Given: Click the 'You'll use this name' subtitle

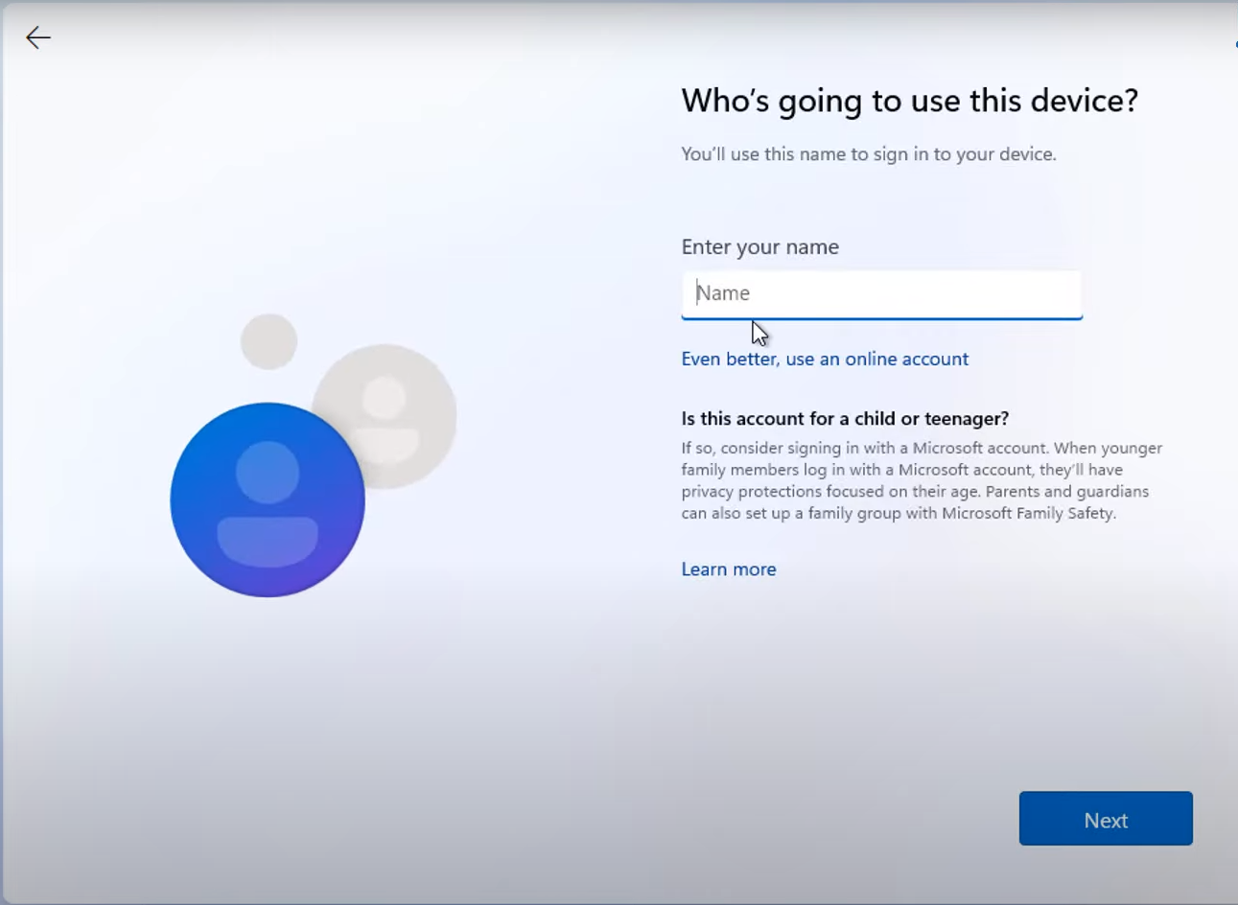Looking at the screenshot, I should [x=868, y=154].
